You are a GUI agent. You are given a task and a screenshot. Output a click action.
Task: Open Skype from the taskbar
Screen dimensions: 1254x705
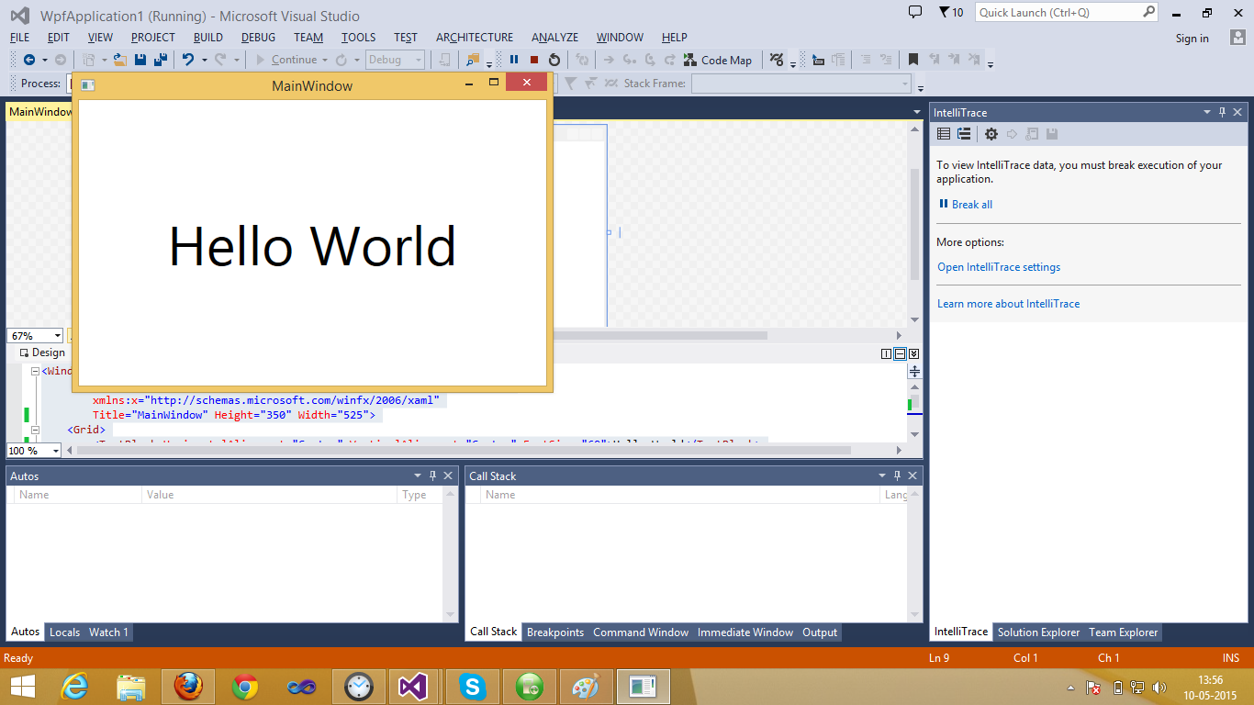pyautogui.click(x=473, y=686)
